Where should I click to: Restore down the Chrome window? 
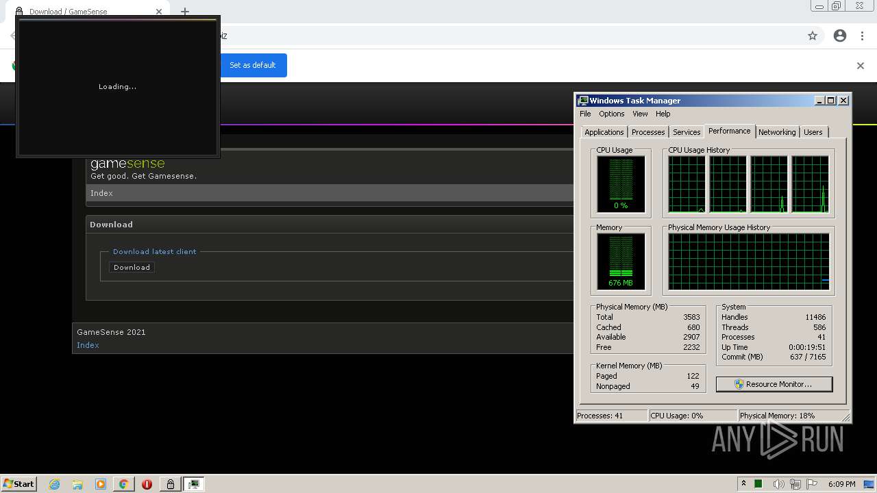point(837,6)
